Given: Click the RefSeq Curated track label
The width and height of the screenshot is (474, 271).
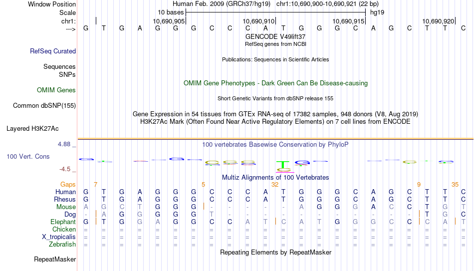Looking at the screenshot, I should (x=53, y=51).
